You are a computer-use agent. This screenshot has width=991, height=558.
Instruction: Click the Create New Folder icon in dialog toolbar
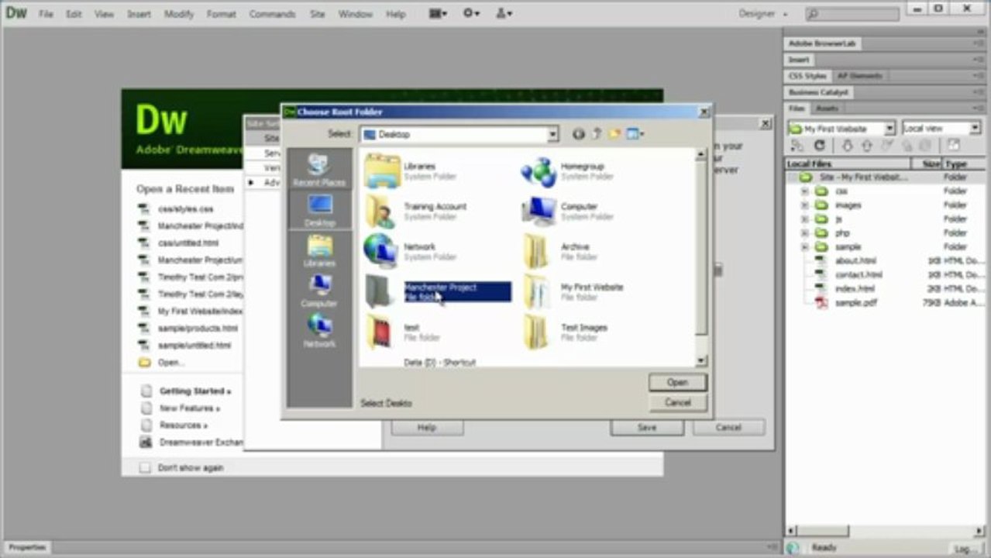(614, 134)
